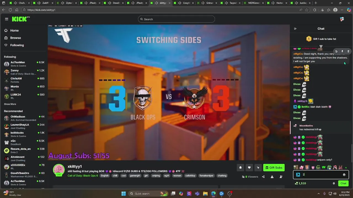The image size is (353, 198).
Task: Click the Kick search field
Action: (x=176, y=19)
